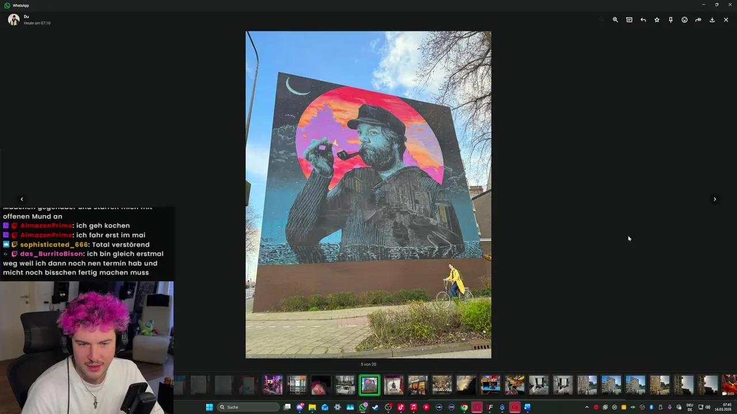
Task: Jump to the message in chat
Action: (629, 20)
